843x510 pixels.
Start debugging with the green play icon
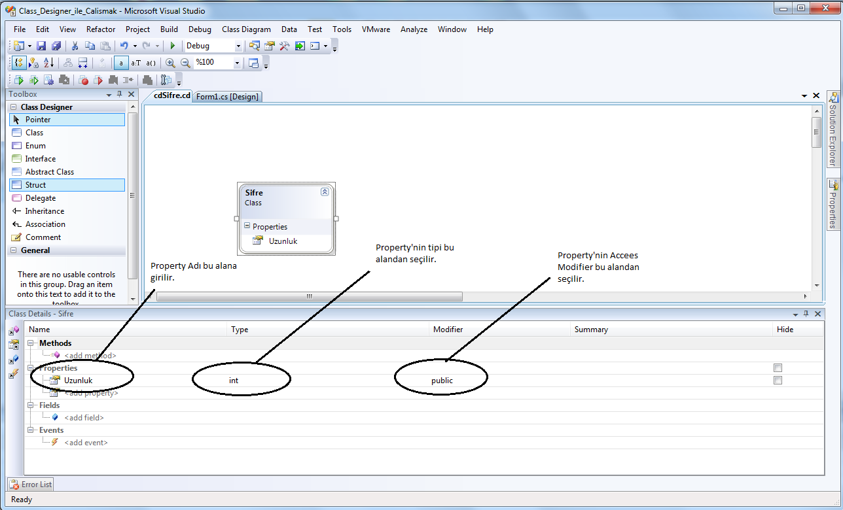pos(172,46)
